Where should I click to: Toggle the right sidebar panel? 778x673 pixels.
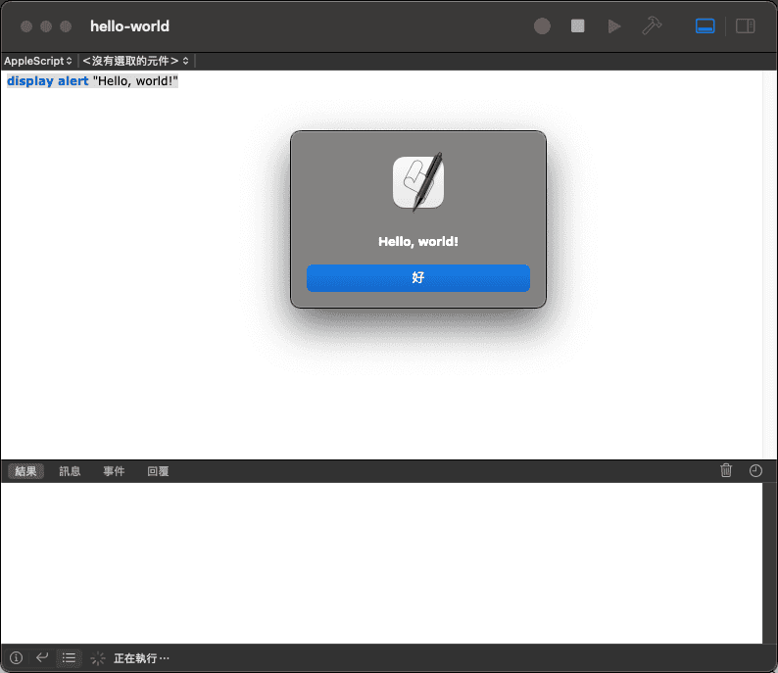pos(745,26)
